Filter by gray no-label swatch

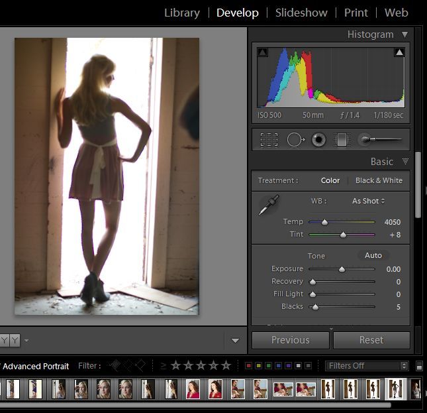tap(308, 365)
